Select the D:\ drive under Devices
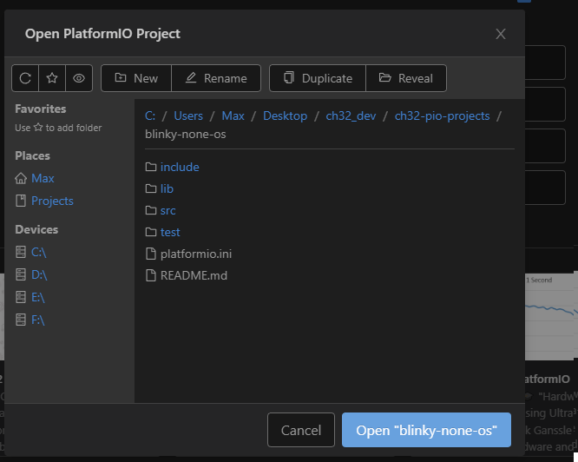578x462 pixels. click(39, 274)
